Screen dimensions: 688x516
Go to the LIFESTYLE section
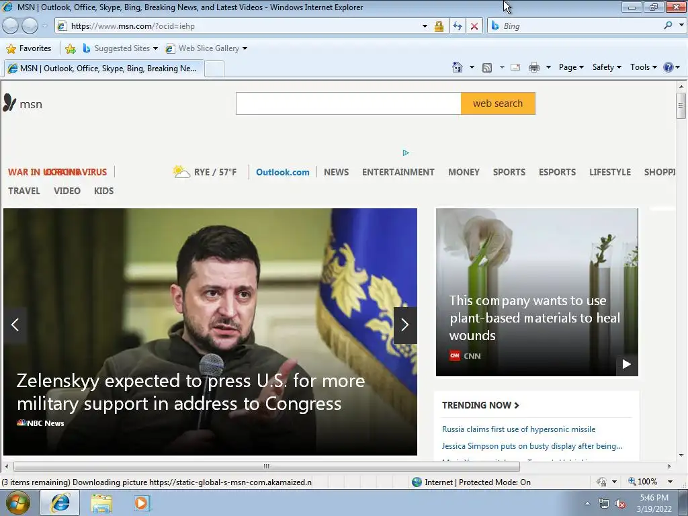610,172
